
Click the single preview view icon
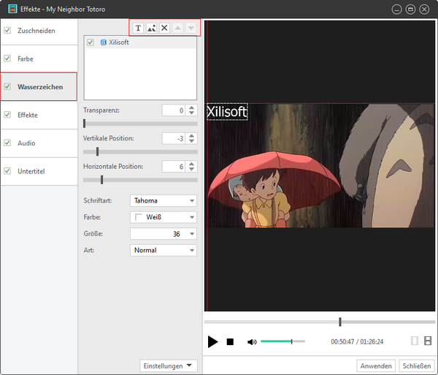tap(415, 341)
